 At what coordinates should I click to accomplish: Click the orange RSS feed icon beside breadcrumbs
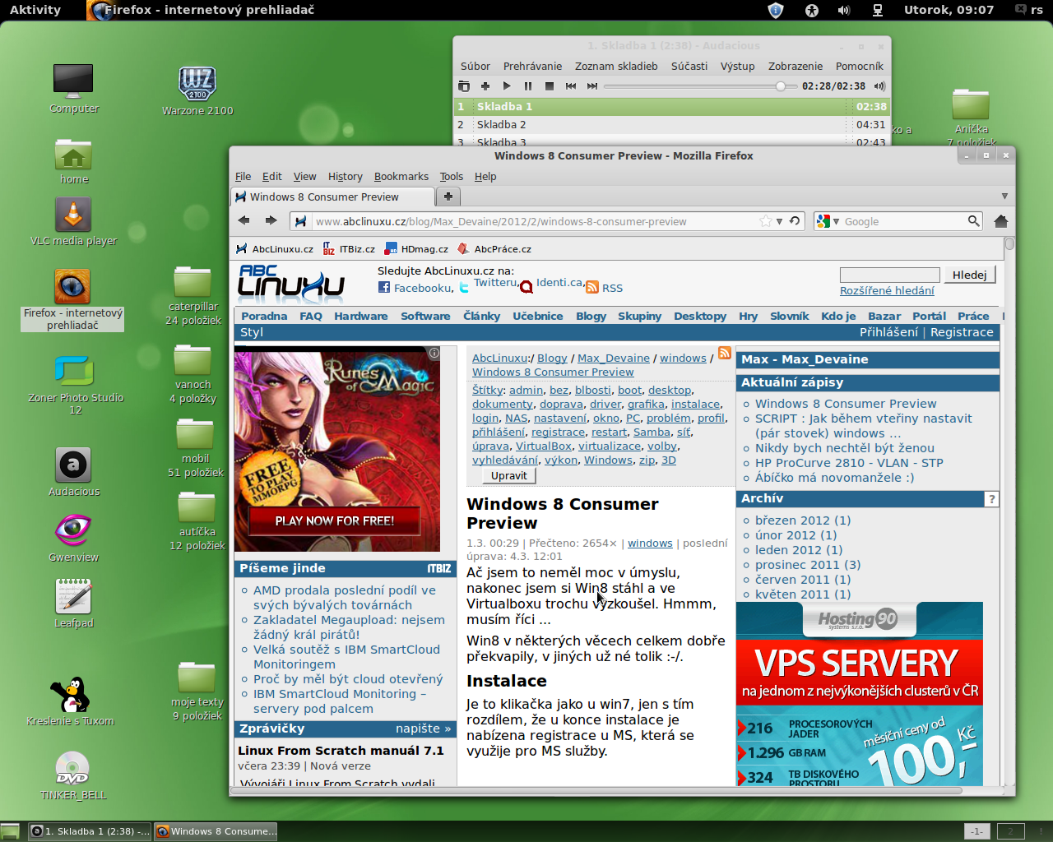[725, 353]
